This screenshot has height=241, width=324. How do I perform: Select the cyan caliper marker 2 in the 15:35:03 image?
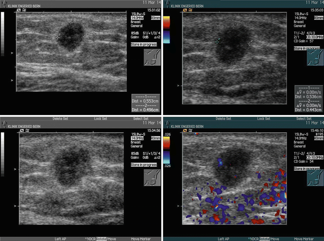click(x=217, y=40)
